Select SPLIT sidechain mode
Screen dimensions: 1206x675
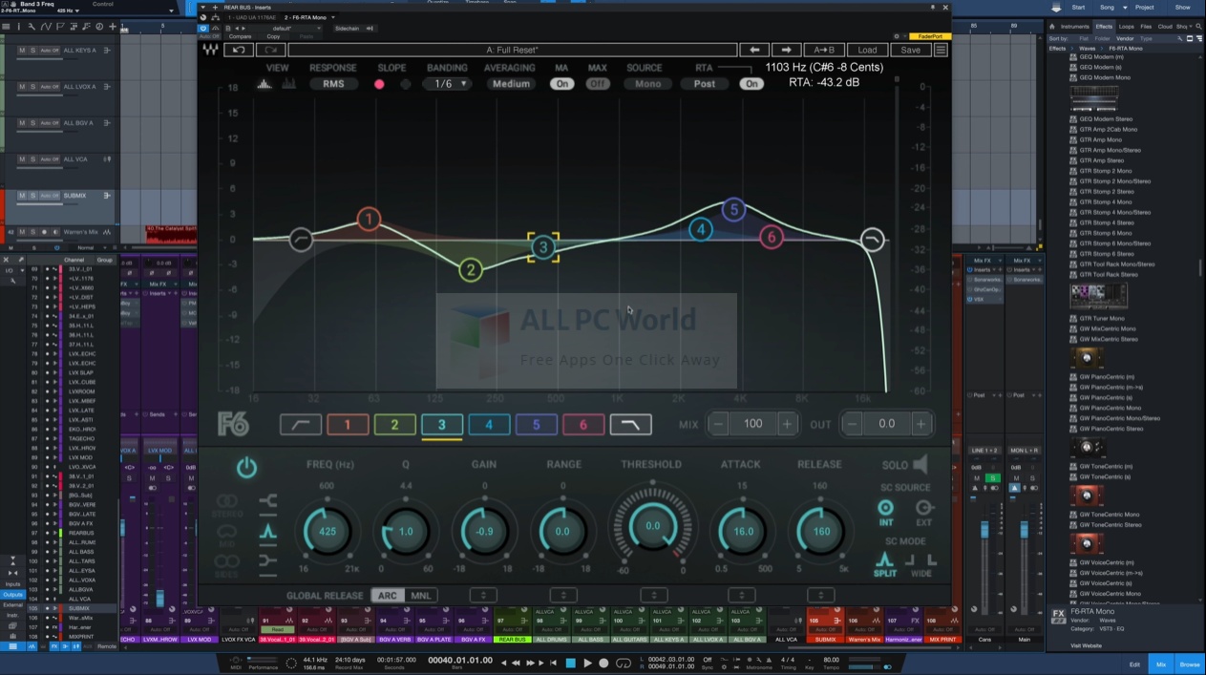point(885,565)
